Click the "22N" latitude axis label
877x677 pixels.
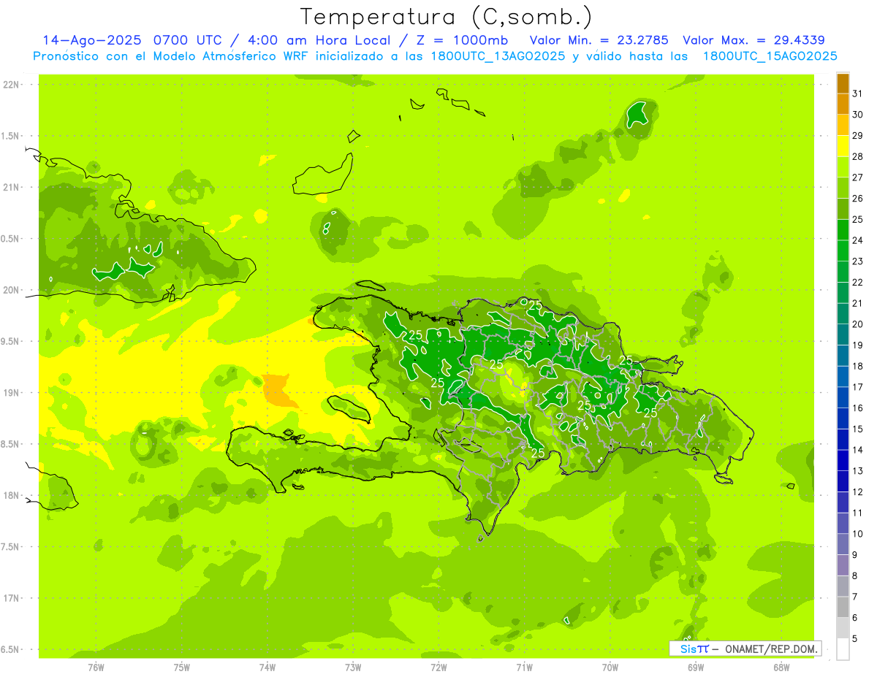(x=11, y=85)
